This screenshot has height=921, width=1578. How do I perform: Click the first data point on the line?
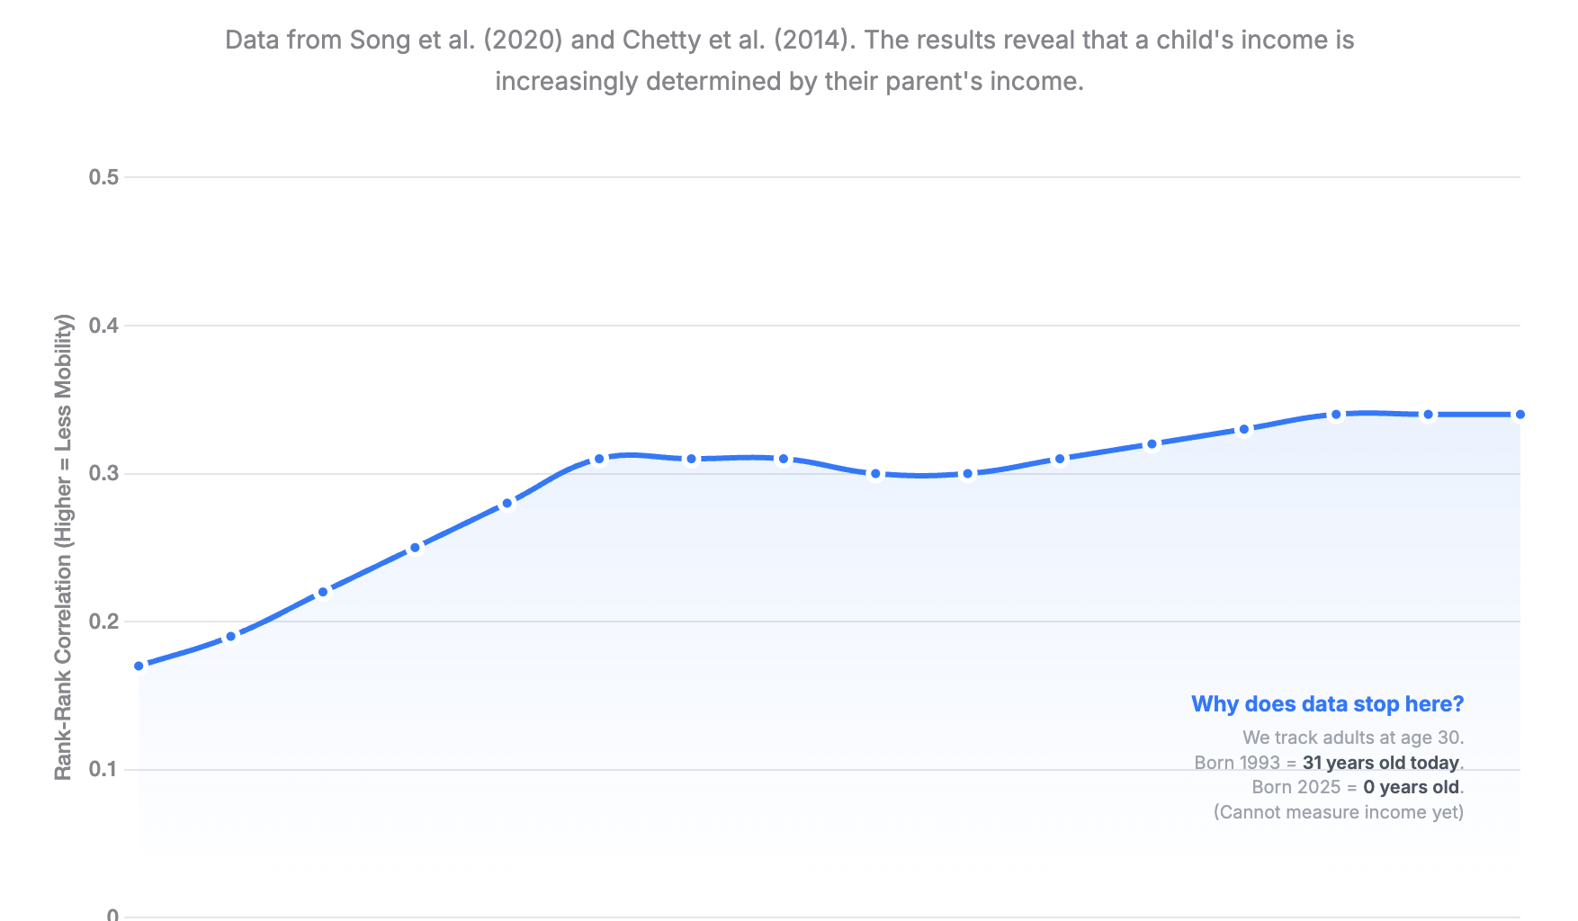point(139,666)
